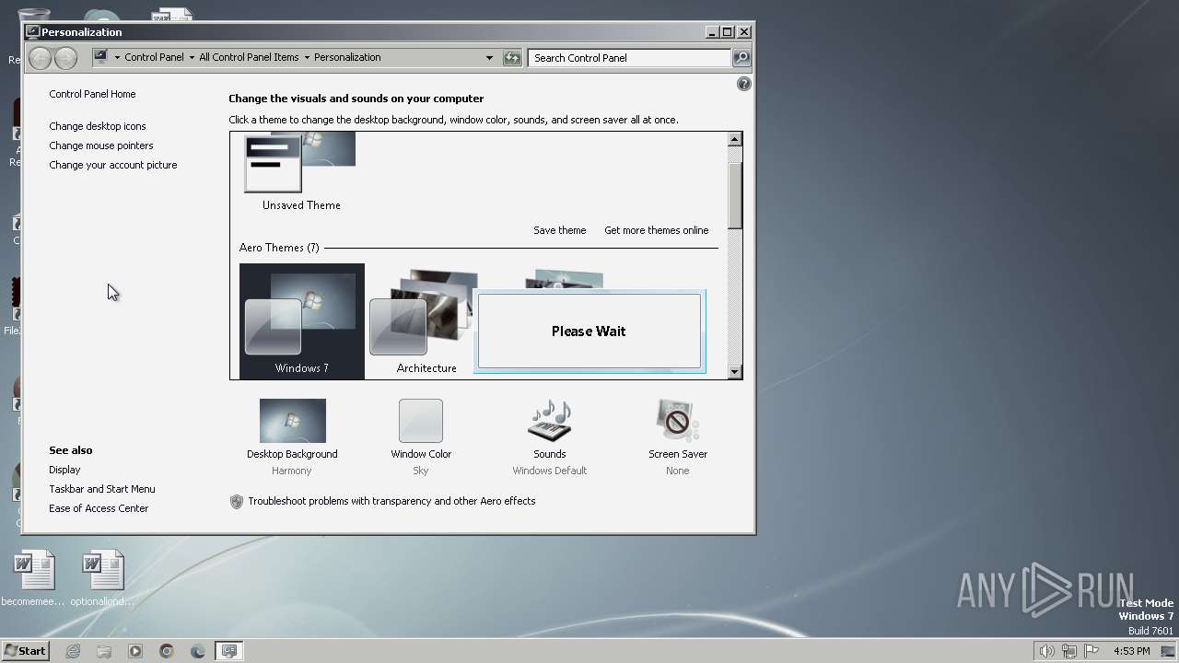Screen dimensions: 1179x663
Task: Open Screen Saver settings icon
Action: click(678, 421)
